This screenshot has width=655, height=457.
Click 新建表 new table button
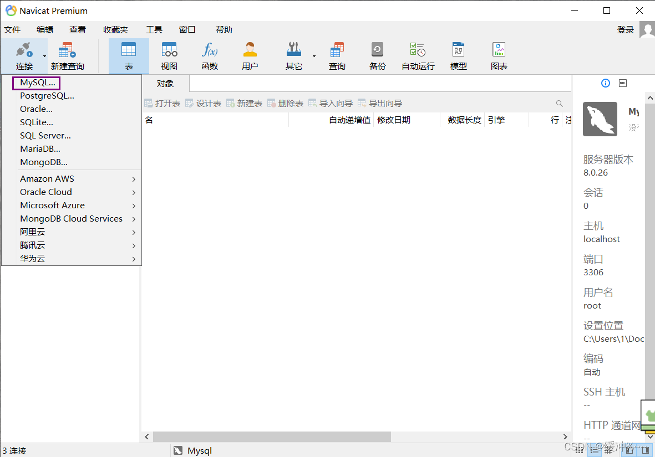point(245,104)
